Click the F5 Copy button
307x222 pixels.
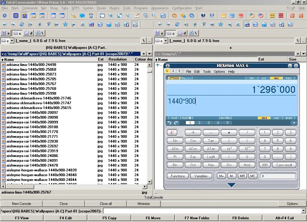coord(109,218)
